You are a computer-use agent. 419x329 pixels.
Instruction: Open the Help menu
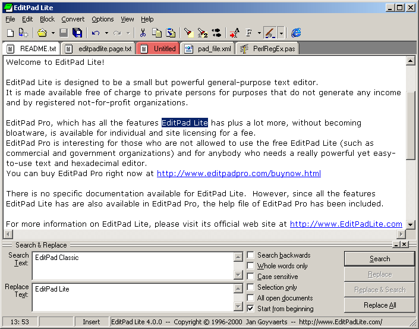click(x=147, y=19)
